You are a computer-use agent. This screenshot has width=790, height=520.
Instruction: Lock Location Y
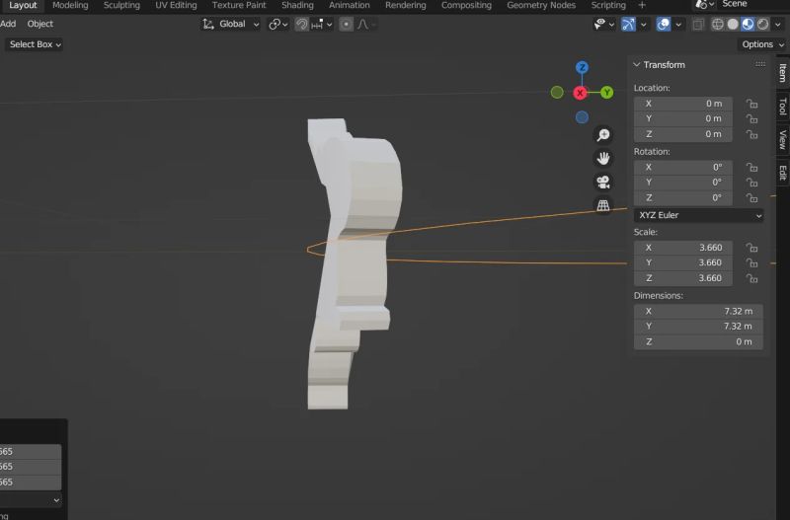(x=751, y=118)
